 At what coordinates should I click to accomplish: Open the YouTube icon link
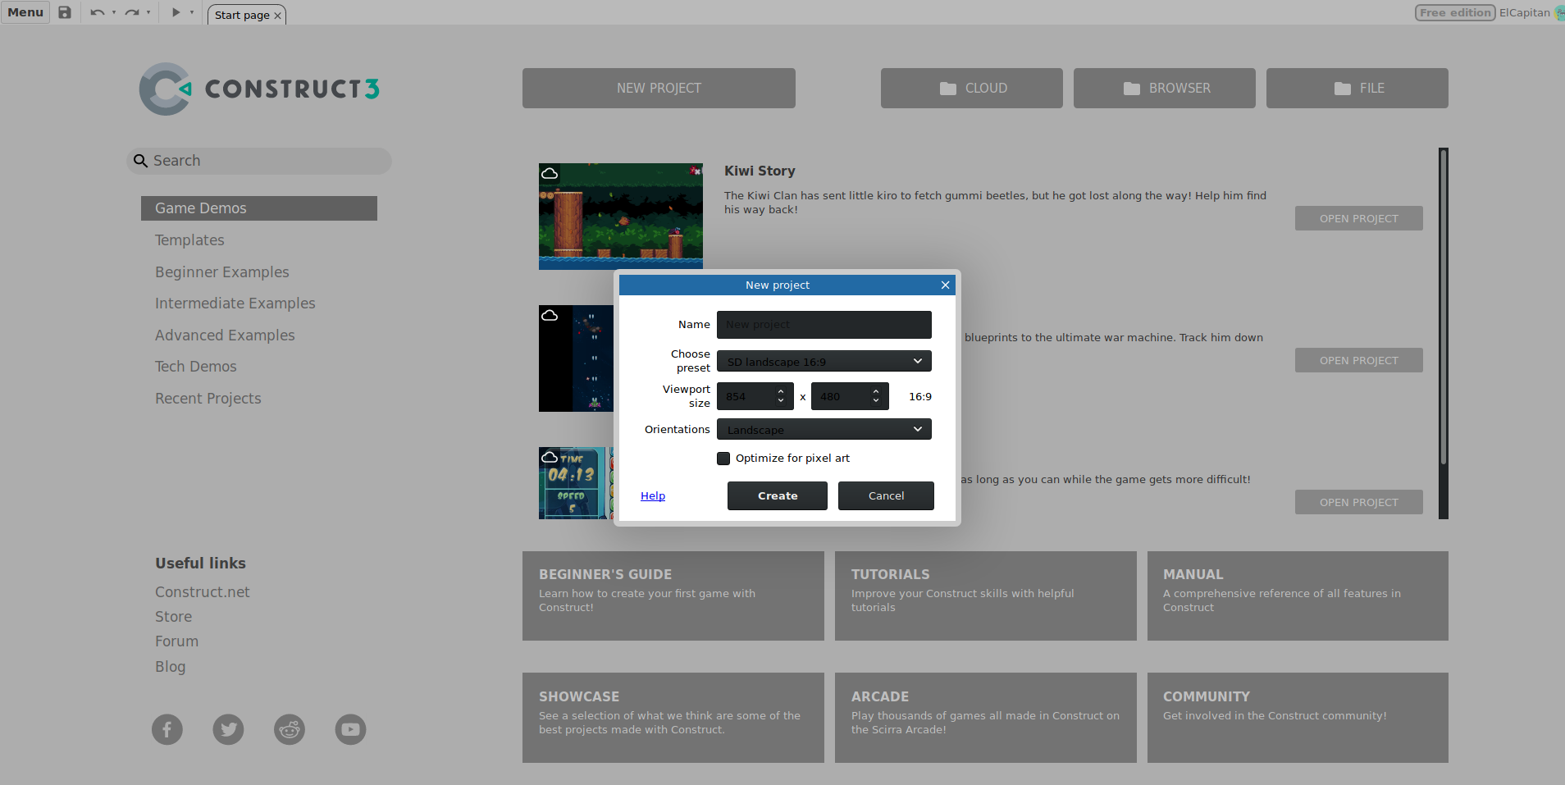350,728
